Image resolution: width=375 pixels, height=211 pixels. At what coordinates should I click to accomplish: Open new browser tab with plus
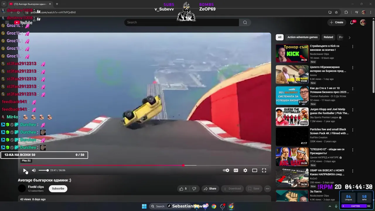(x=57, y=4)
